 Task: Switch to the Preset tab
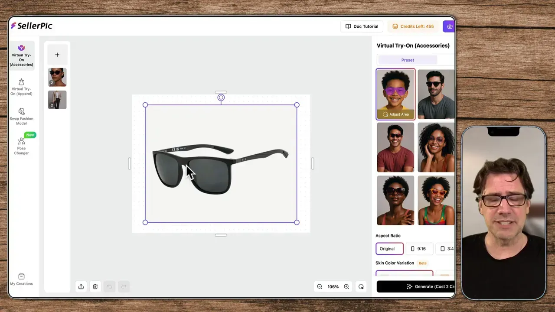407,60
